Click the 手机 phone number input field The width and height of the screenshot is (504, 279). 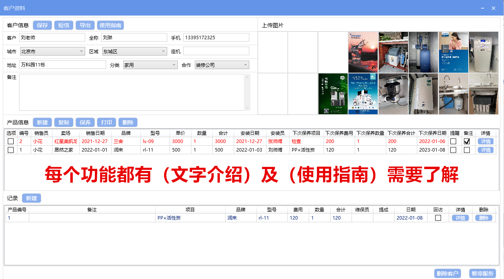[216, 38]
